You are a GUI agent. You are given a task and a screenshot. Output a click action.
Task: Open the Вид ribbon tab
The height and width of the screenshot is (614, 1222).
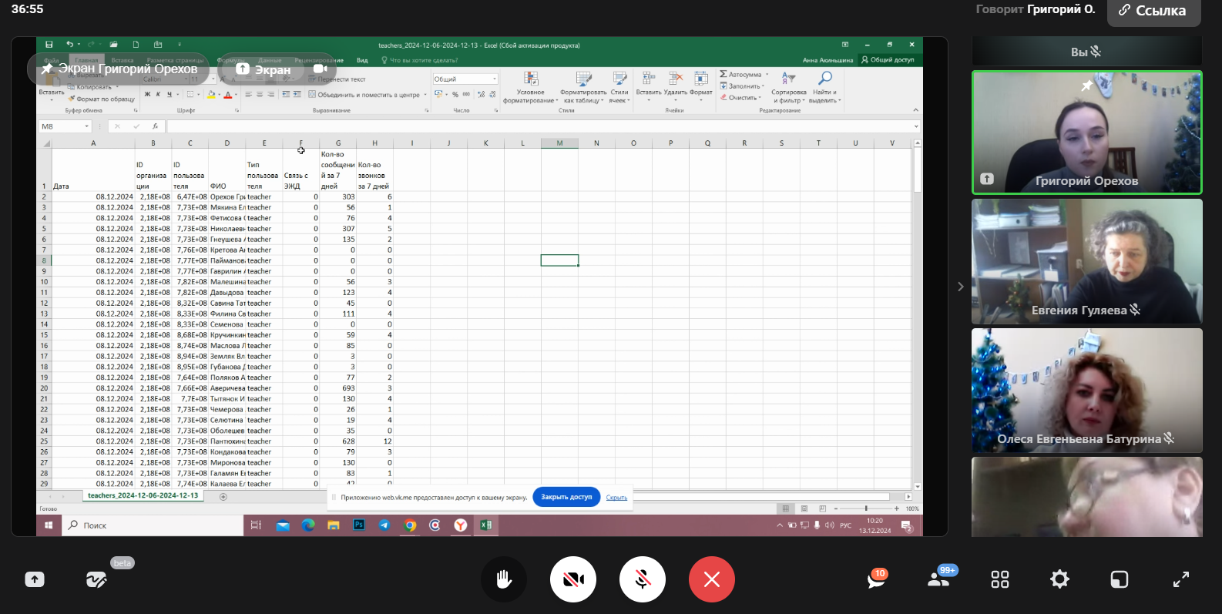click(x=362, y=60)
